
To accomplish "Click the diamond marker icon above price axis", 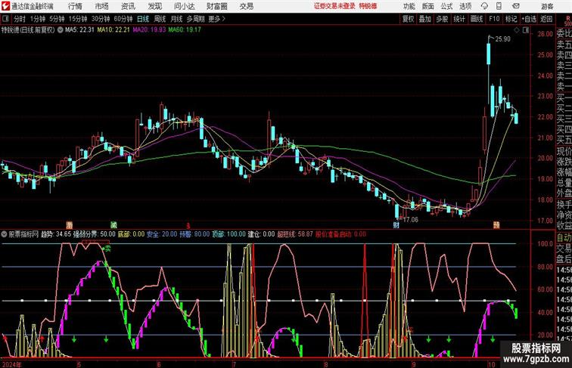I will pyautogui.click(x=517, y=31).
